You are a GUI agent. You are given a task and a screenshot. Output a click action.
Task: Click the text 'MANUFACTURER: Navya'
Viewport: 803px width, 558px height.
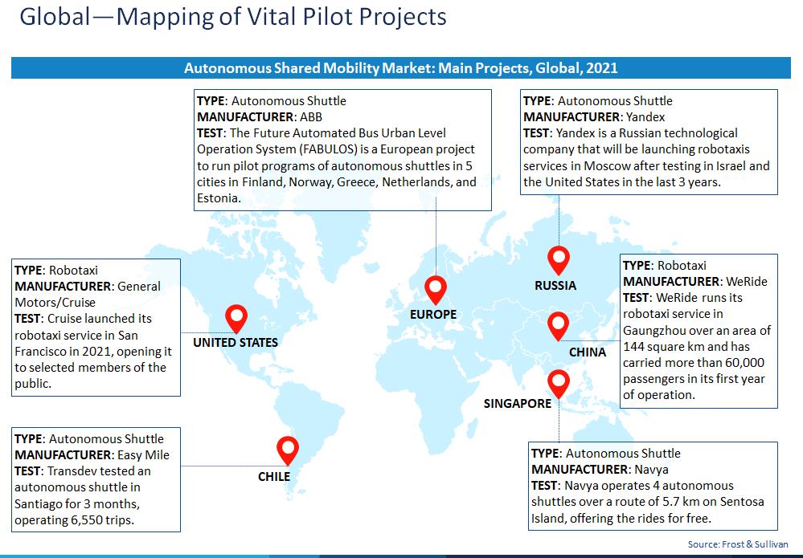coord(600,470)
